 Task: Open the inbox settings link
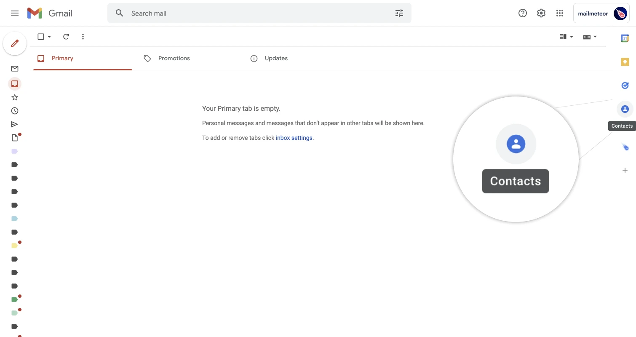tap(294, 138)
